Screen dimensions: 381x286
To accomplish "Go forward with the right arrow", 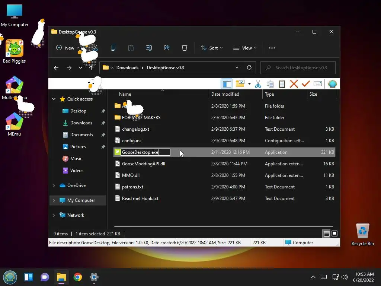I will [69, 68].
